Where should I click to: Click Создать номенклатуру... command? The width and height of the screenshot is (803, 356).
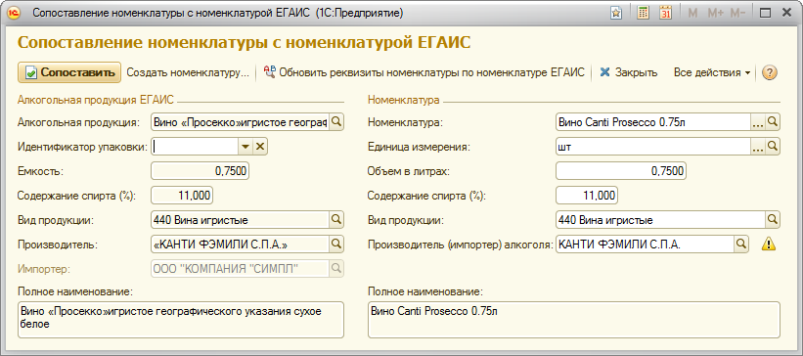(x=188, y=72)
